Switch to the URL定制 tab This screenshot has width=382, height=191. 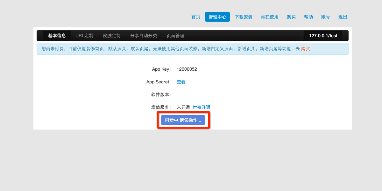click(84, 36)
